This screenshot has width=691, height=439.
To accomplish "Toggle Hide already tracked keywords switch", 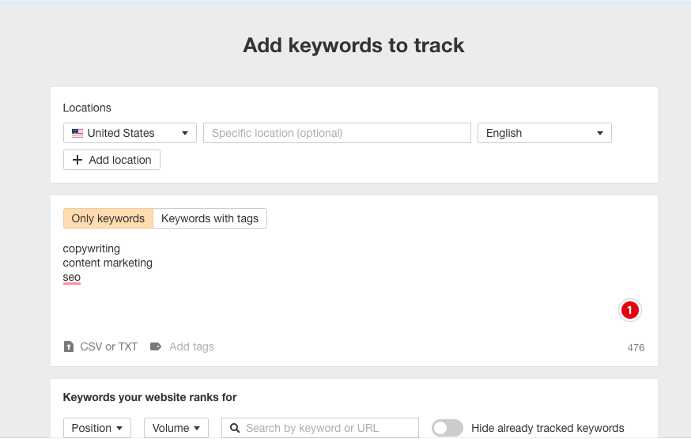I will (447, 428).
